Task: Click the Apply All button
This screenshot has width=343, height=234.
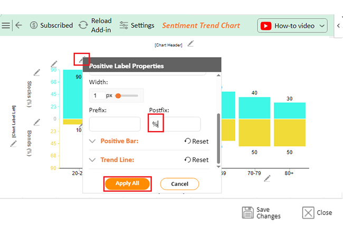Action: [128, 184]
